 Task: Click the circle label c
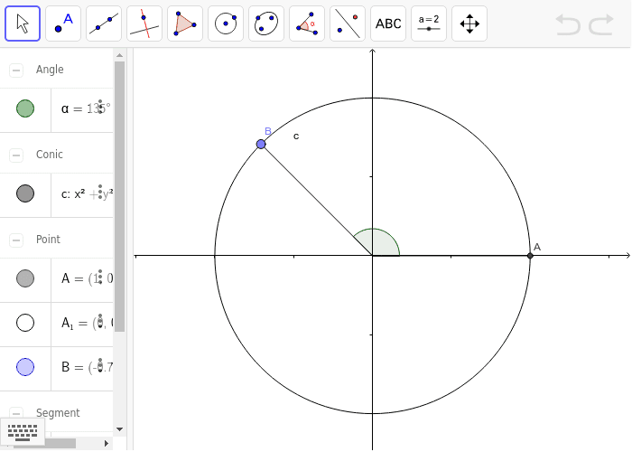pos(296,137)
